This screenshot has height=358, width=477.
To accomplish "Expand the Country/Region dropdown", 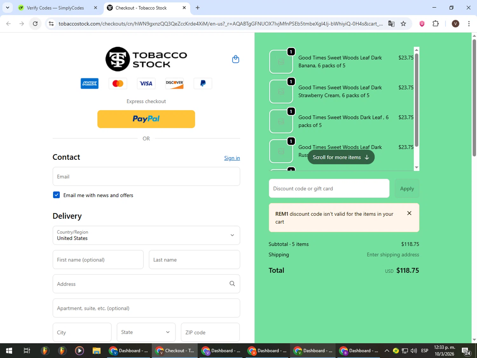I will (146, 235).
